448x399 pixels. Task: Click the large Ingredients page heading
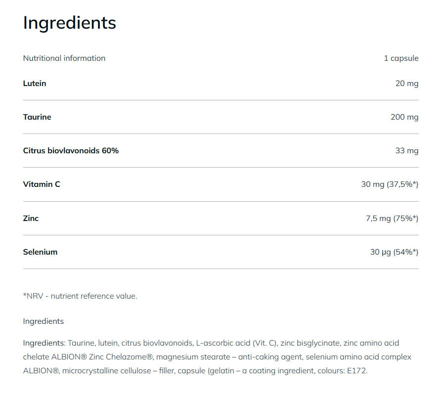pyautogui.click(x=69, y=23)
